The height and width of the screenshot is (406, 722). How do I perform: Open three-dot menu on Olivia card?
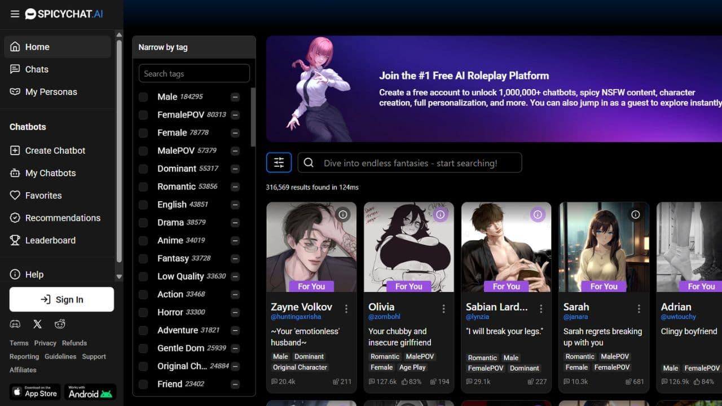click(444, 308)
